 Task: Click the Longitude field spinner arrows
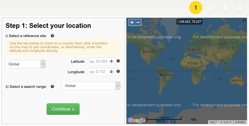pyautogui.click(x=112, y=72)
